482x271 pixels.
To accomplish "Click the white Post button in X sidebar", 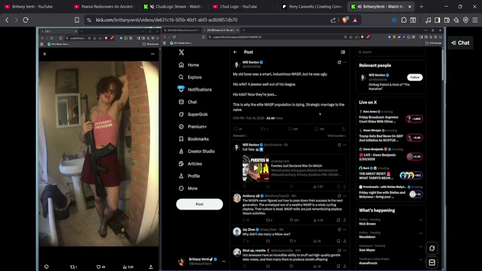I will point(200,204).
